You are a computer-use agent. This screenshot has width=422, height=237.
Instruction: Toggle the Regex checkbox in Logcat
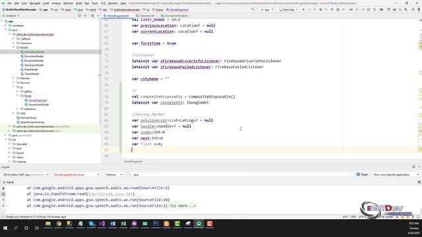(x=358, y=174)
